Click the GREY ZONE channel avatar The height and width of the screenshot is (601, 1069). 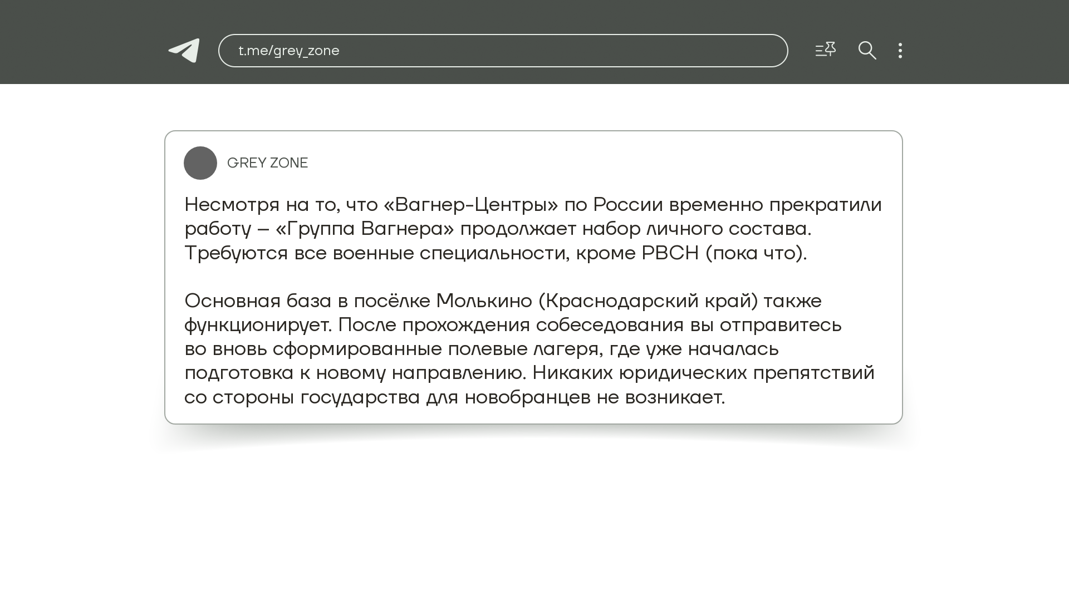[x=200, y=163]
